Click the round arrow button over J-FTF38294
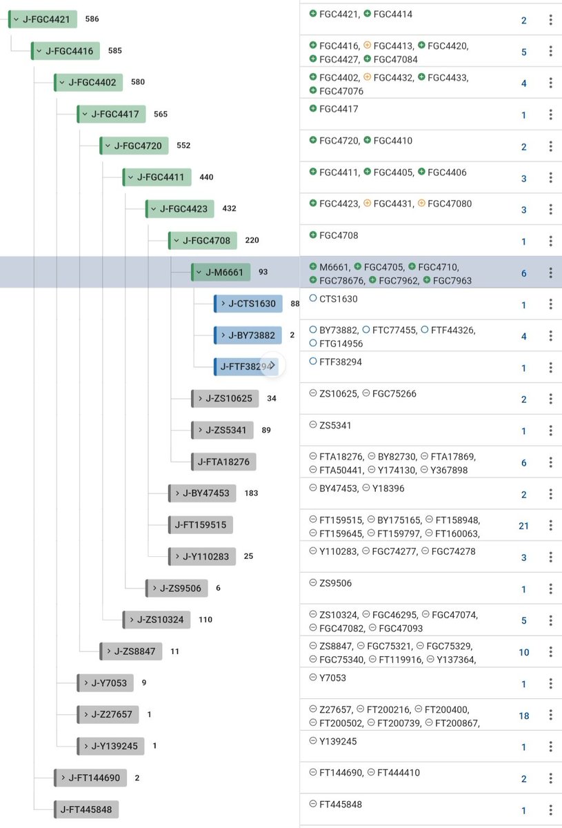The height and width of the screenshot is (828, 562). coord(272,366)
